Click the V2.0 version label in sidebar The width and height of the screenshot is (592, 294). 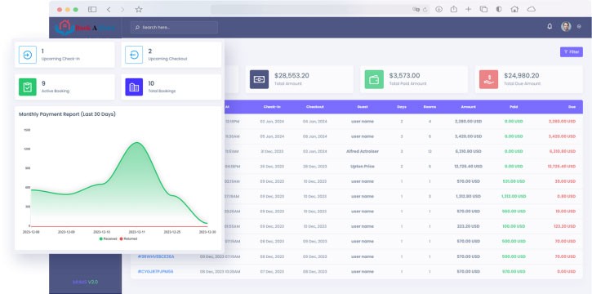click(93, 282)
